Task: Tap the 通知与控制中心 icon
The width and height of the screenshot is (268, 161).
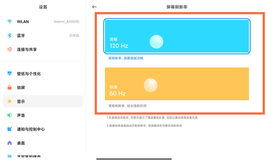Action: pyautogui.click(x=9, y=129)
